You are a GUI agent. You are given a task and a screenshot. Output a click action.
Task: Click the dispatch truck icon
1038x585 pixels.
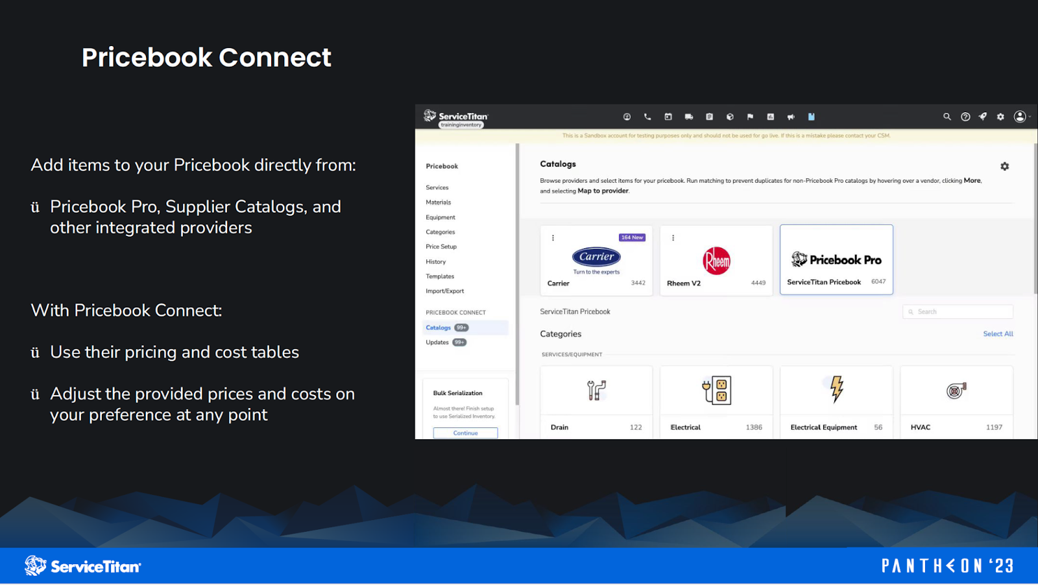point(688,117)
